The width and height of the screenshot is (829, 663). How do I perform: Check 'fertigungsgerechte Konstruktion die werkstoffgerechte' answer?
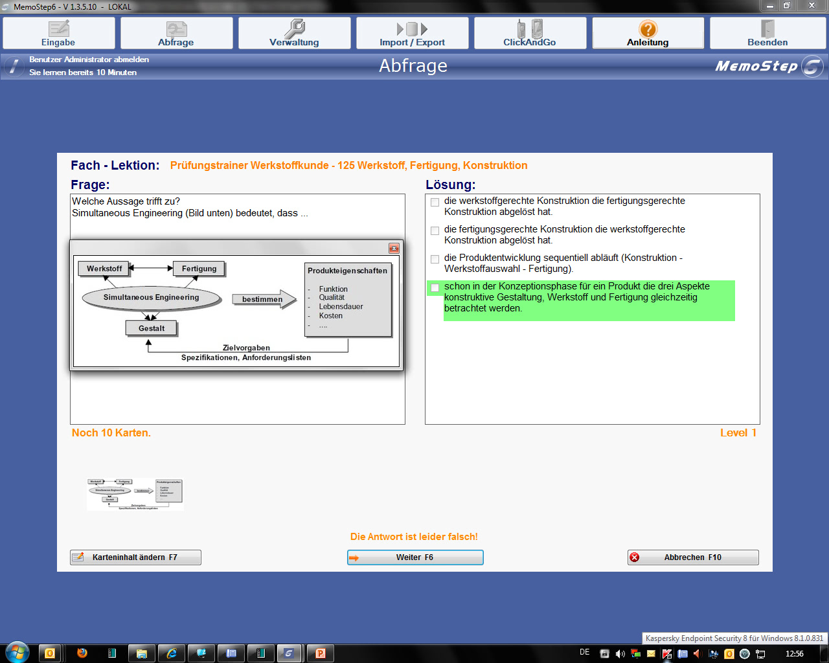pyautogui.click(x=435, y=230)
